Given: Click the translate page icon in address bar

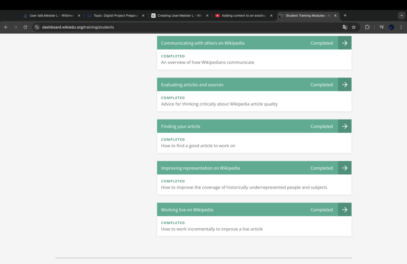Looking at the screenshot, I should click(345, 27).
